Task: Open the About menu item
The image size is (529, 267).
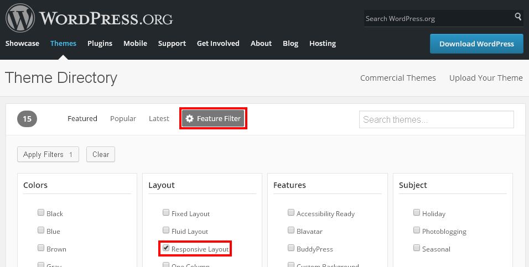Action: click(x=261, y=44)
